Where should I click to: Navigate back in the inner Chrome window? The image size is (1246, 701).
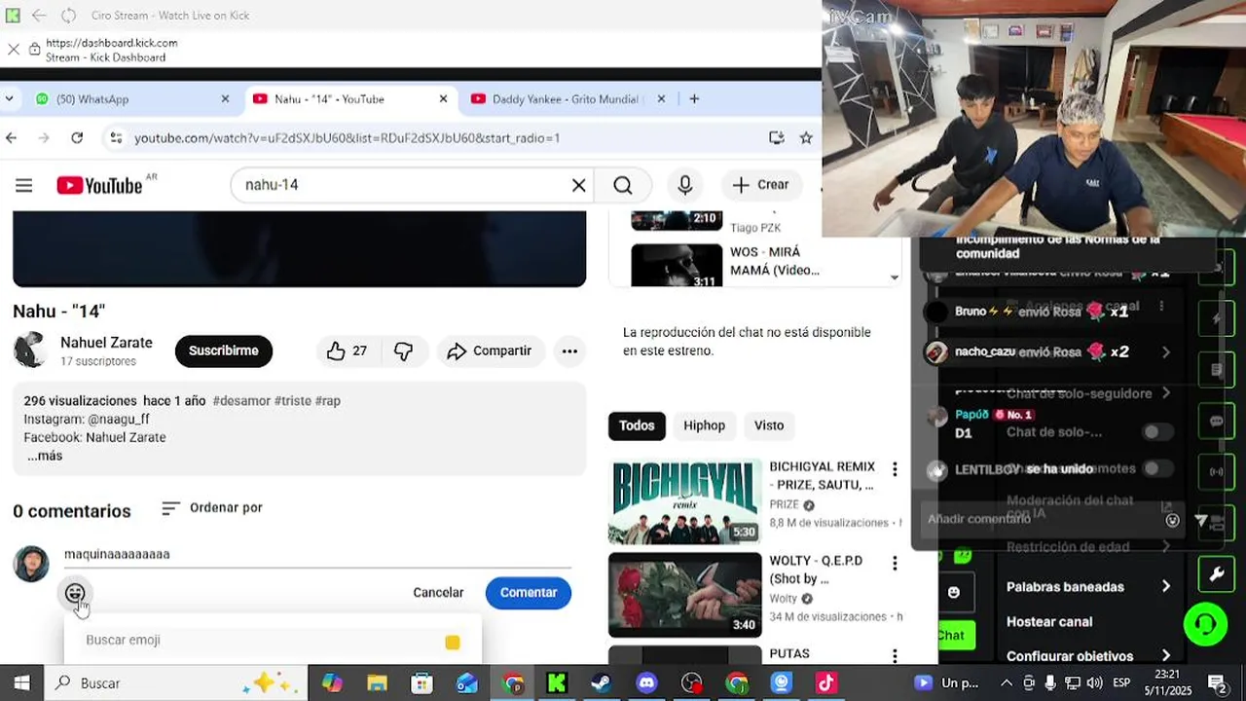click(x=12, y=138)
